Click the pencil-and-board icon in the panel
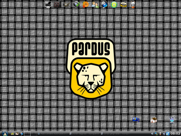Viewport: 181px width, 136px height. (x=12, y=134)
